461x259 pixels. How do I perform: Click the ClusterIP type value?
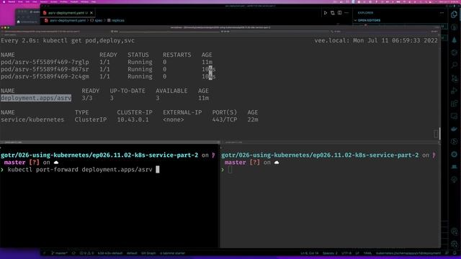[x=91, y=120]
